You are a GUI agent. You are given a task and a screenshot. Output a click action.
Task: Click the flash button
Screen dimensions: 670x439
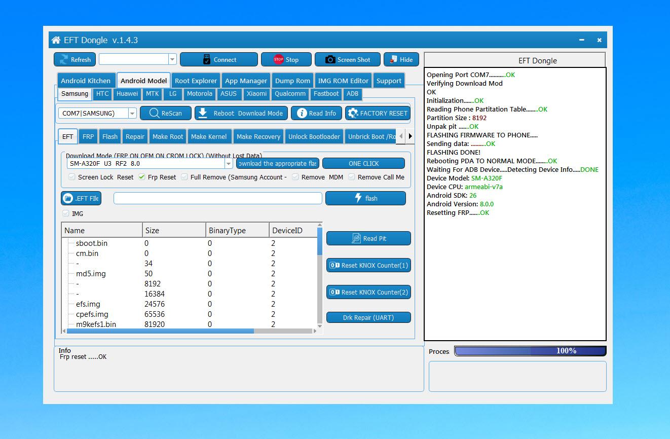click(365, 198)
